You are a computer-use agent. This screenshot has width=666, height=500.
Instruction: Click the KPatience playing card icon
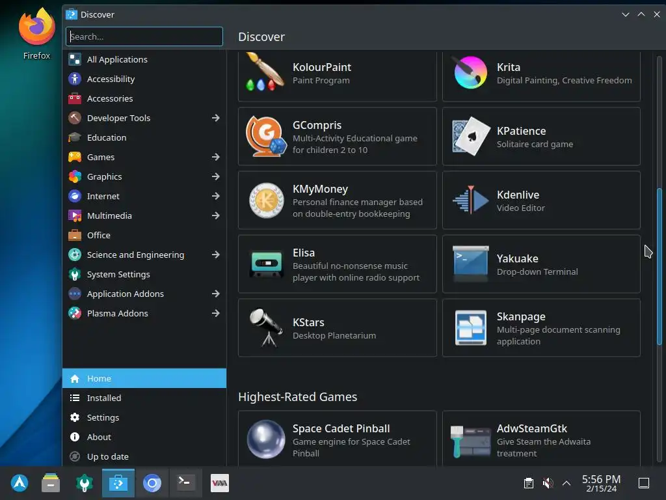pyautogui.click(x=470, y=136)
